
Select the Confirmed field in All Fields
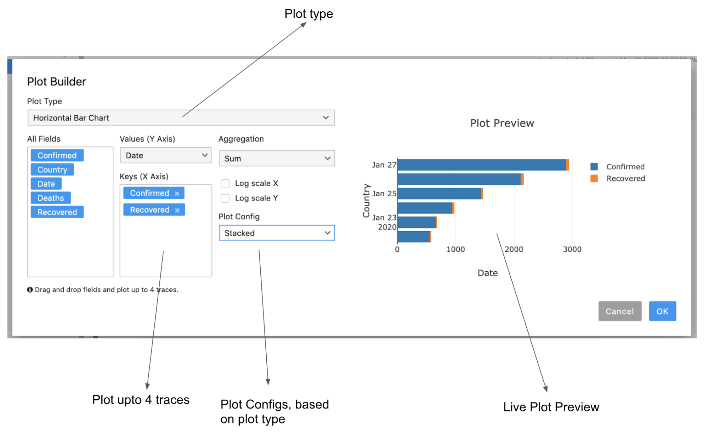point(57,156)
